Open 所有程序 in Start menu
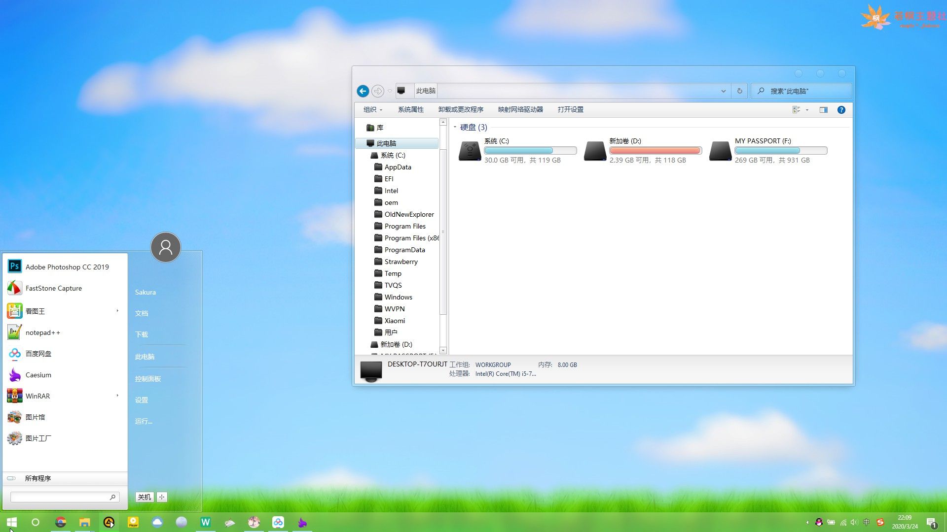The width and height of the screenshot is (947, 532). (x=65, y=478)
